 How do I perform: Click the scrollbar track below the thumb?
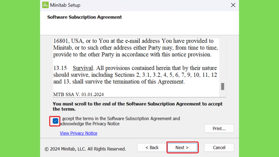coord(223,93)
